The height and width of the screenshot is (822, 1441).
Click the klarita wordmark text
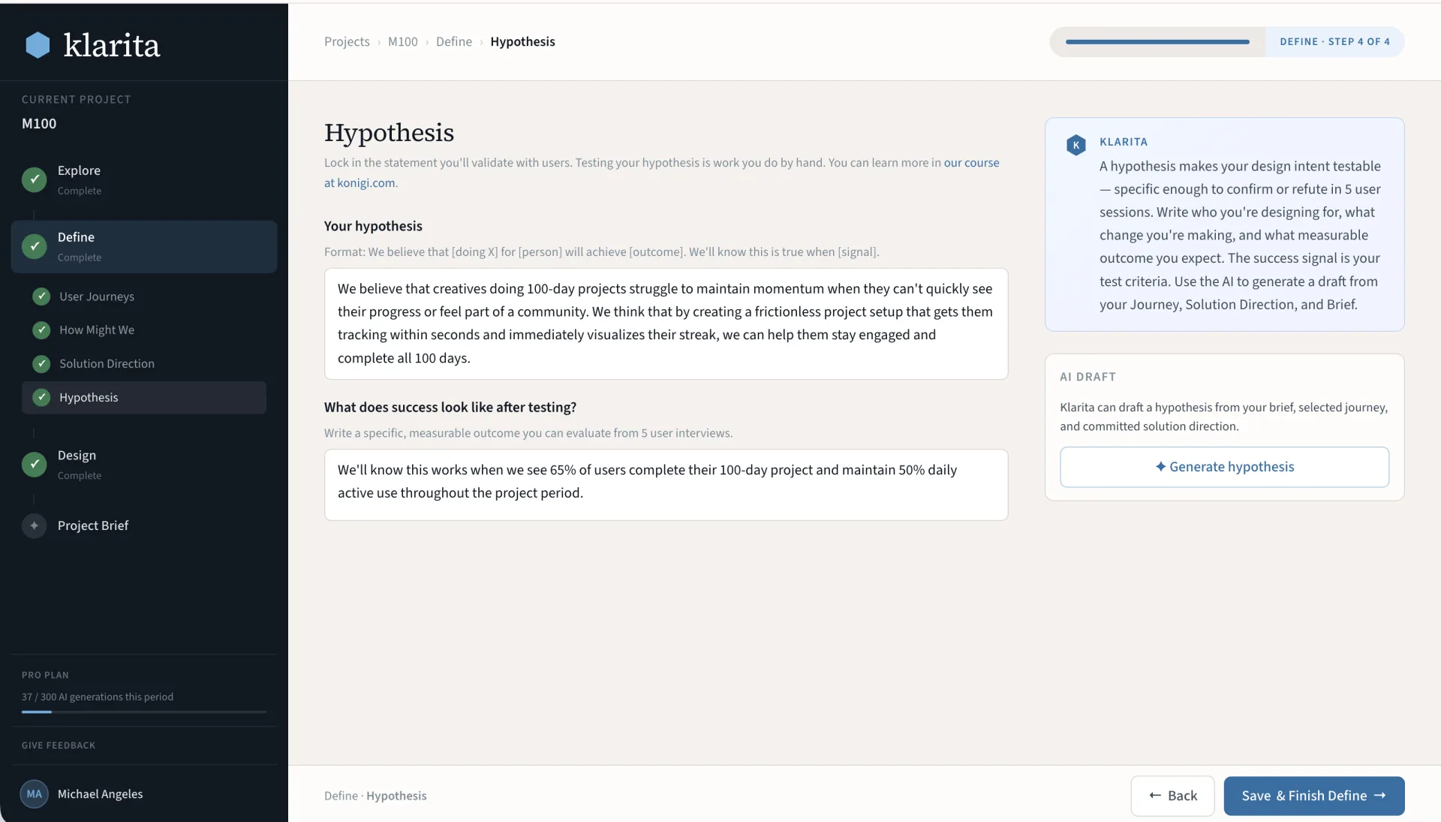[112, 45]
